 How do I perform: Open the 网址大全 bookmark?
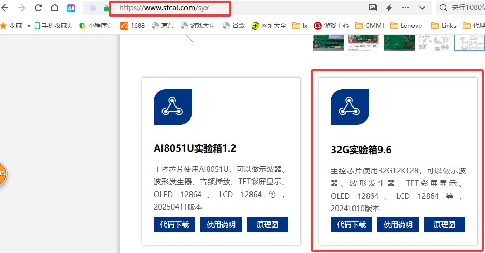(269, 26)
